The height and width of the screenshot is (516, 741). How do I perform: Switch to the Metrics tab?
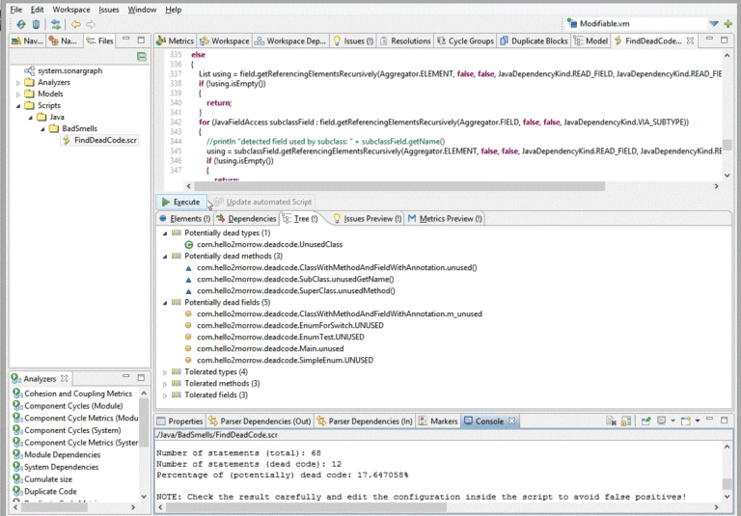tap(176, 41)
